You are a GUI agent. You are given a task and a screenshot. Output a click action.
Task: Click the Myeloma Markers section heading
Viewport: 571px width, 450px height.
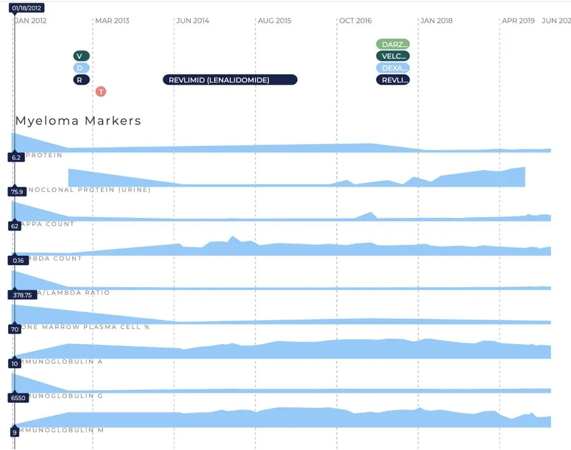pos(78,121)
